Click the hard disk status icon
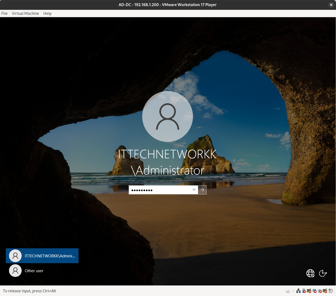 pyautogui.click(x=288, y=291)
